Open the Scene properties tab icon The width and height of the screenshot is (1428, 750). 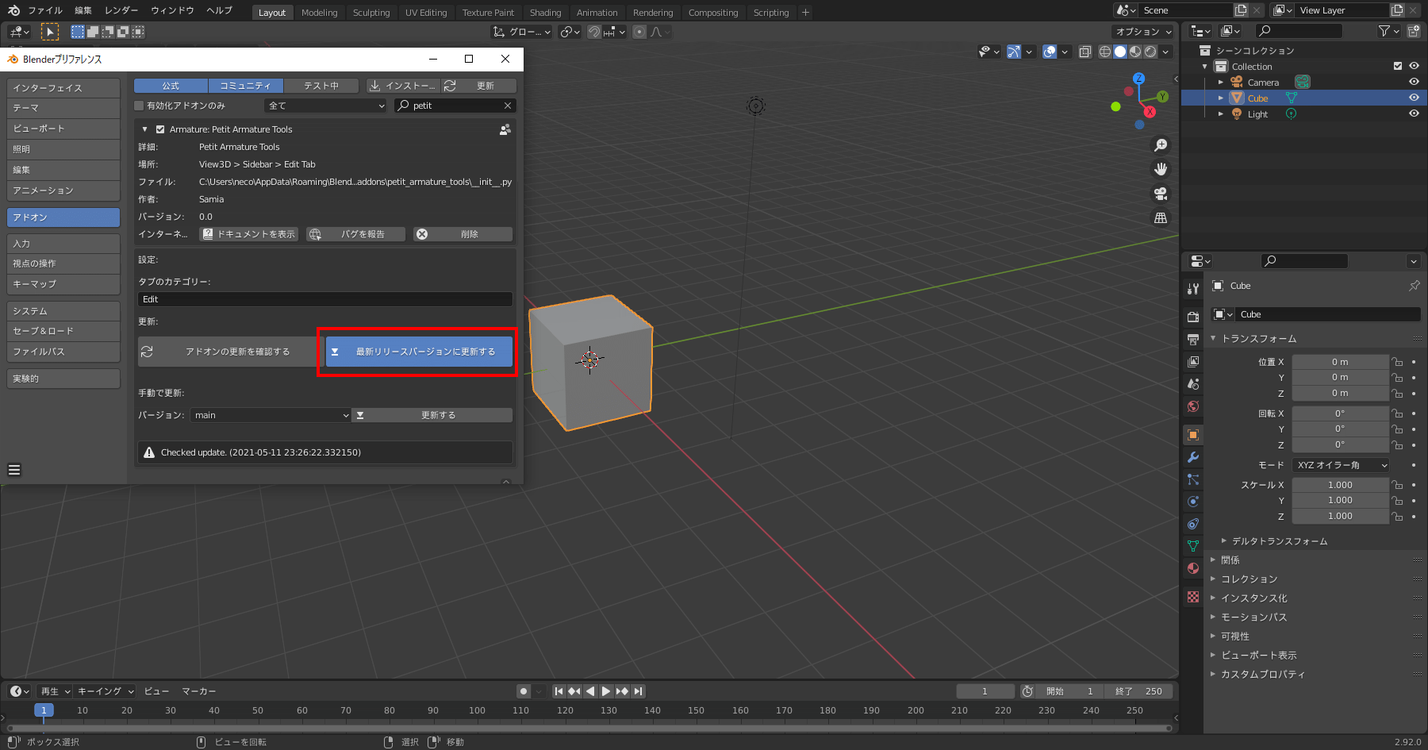(1193, 383)
